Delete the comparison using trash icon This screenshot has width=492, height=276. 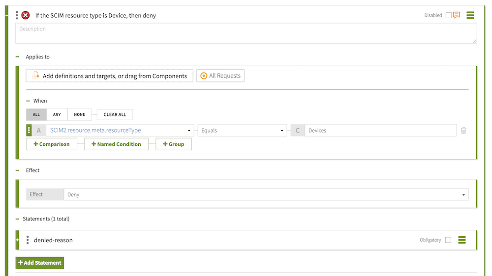point(463,131)
